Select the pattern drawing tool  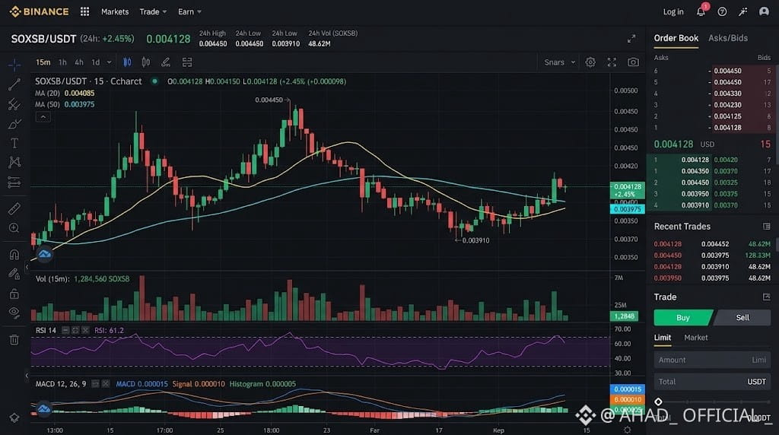point(14,163)
